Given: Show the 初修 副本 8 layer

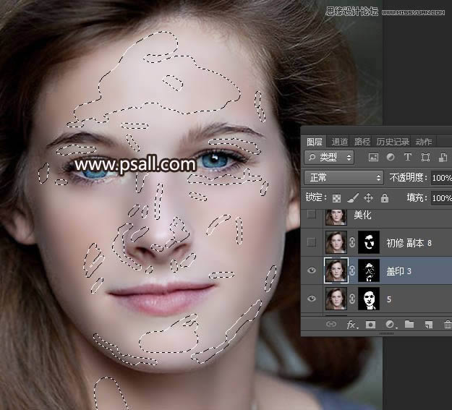Looking at the screenshot, I should 312,242.
